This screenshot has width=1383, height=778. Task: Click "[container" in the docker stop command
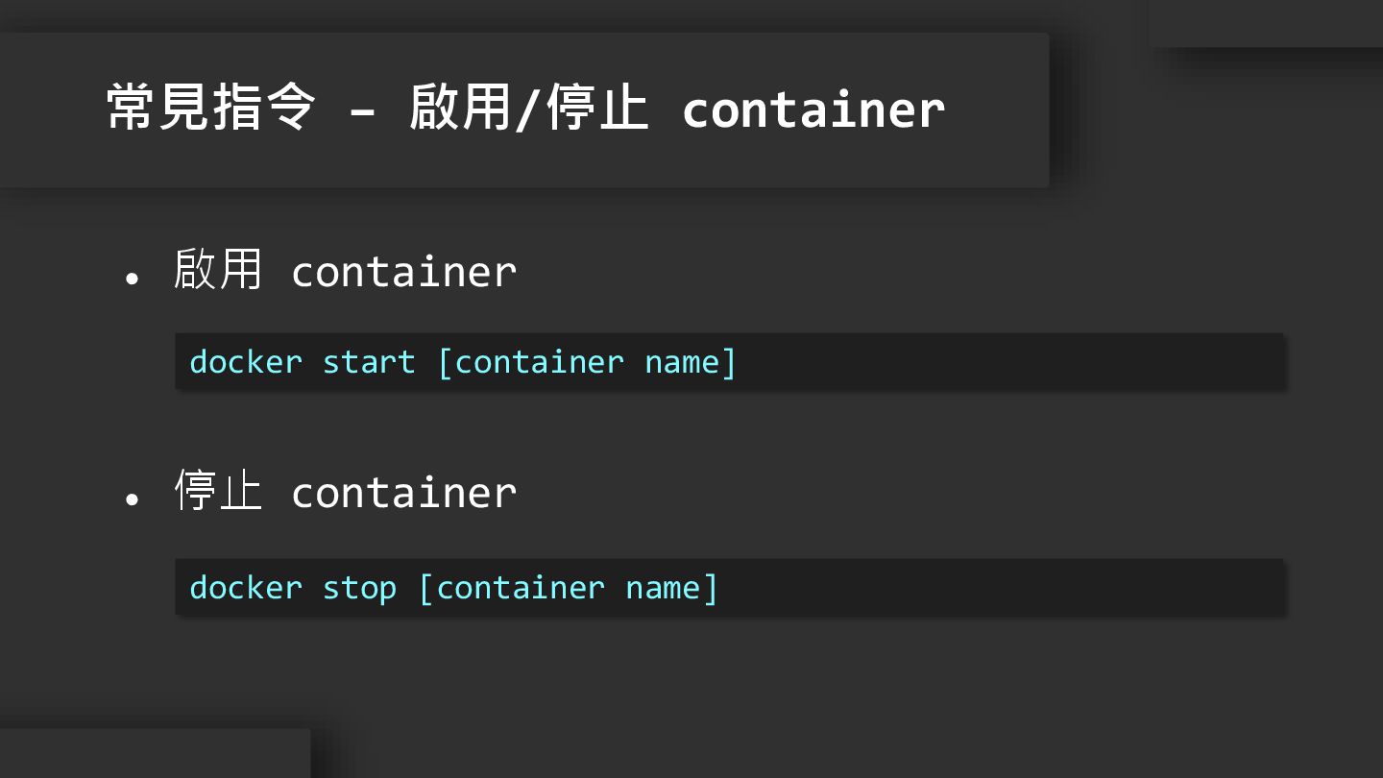pyautogui.click(x=511, y=588)
